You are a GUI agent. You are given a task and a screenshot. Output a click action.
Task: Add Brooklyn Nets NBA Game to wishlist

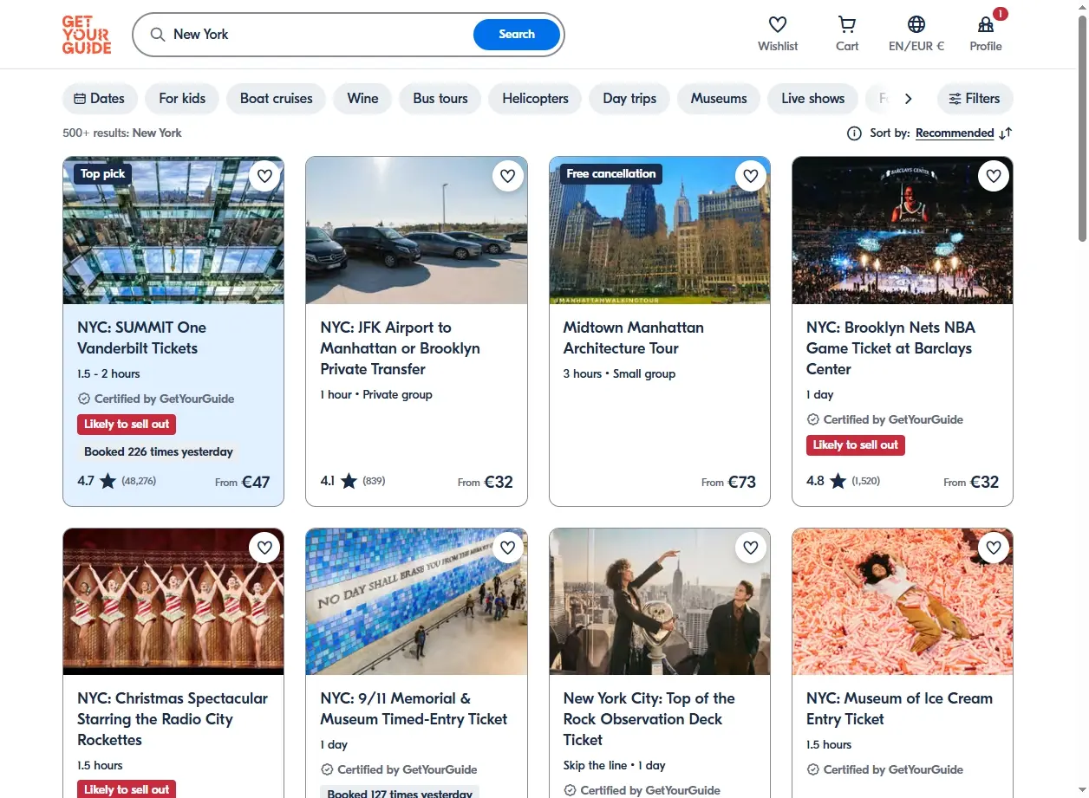pos(994,177)
